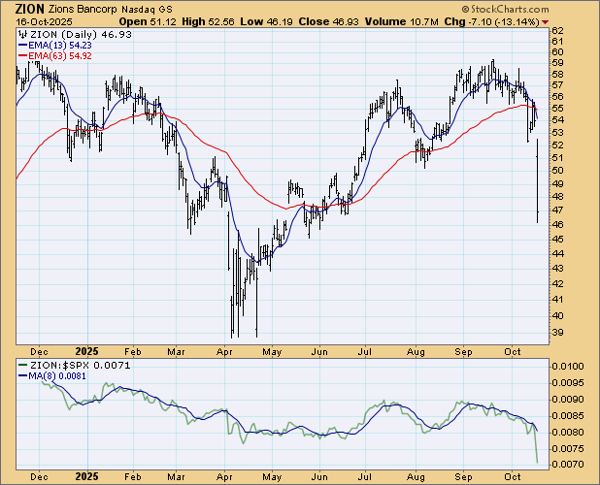This screenshot has width=600, height=485.
Task: Click the Volume 10.7M value
Action: tap(401, 21)
